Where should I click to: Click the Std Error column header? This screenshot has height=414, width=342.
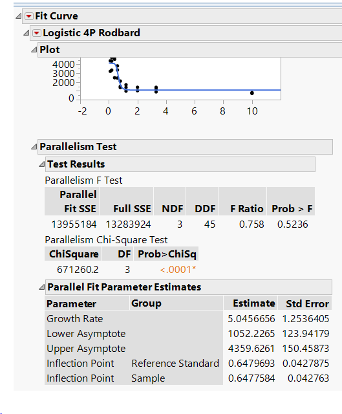[x=308, y=303]
